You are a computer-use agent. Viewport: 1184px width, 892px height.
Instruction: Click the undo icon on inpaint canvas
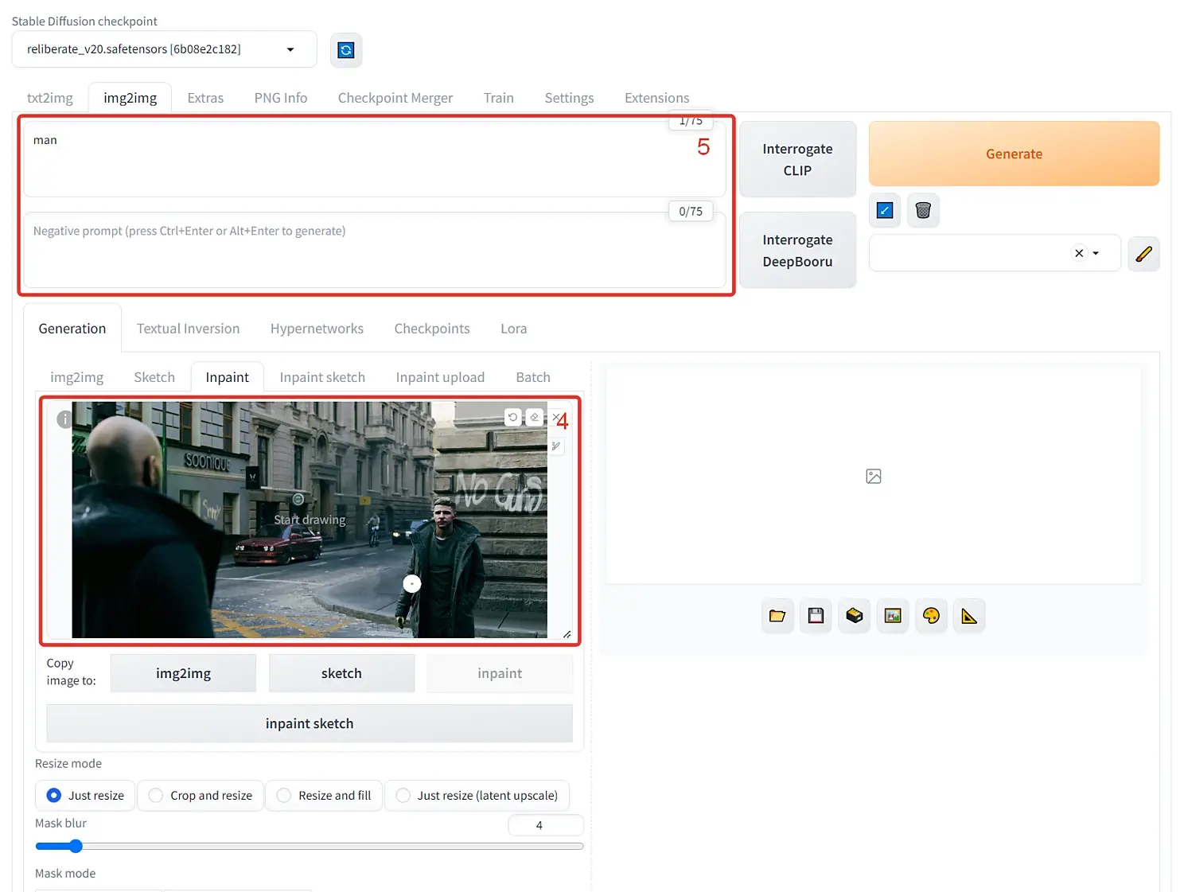[513, 417]
